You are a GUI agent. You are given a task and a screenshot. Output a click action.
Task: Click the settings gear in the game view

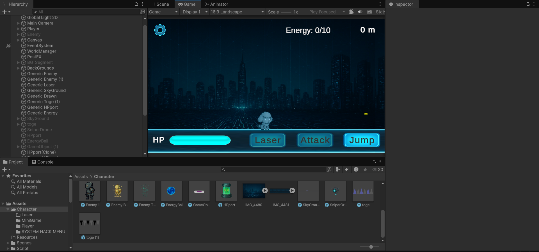pyautogui.click(x=160, y=30)
